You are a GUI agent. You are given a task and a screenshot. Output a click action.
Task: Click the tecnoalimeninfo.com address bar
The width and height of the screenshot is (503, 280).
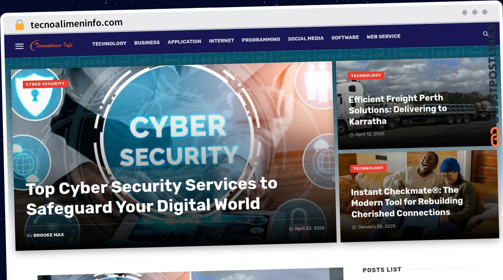(x=77, y=23)
